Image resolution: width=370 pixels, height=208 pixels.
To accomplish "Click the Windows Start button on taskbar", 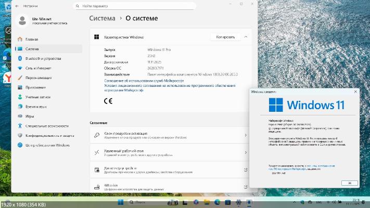I will [121, 202].
